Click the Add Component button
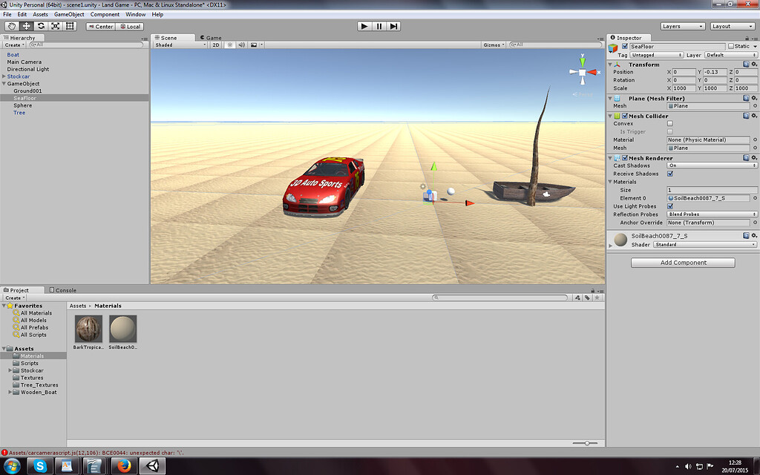Image resolution: width=760 pixels, height=475 pixels. click(x=682, y=262)
